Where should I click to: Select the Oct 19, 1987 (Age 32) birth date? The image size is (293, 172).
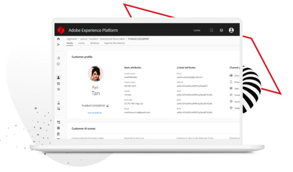[x=134, y=104]
